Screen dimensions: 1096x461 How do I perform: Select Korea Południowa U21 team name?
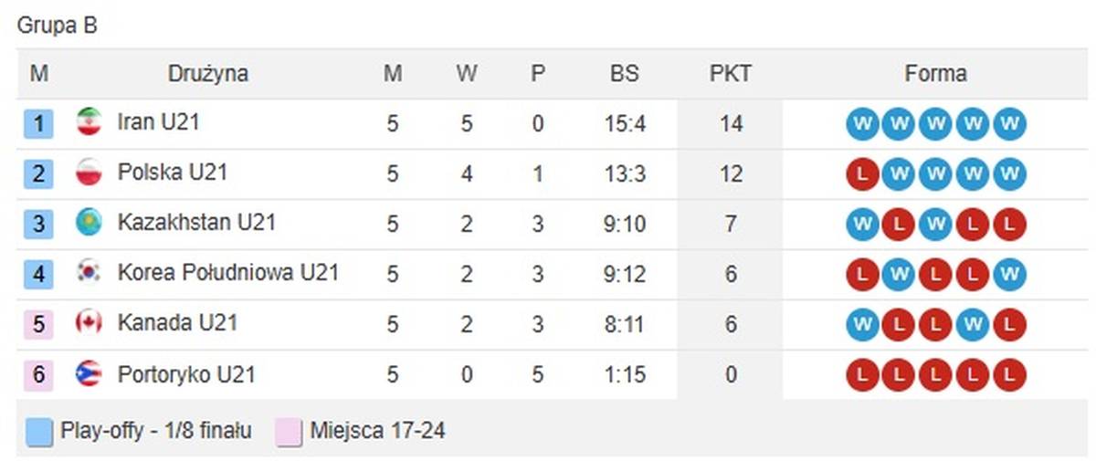pos(228,273)
